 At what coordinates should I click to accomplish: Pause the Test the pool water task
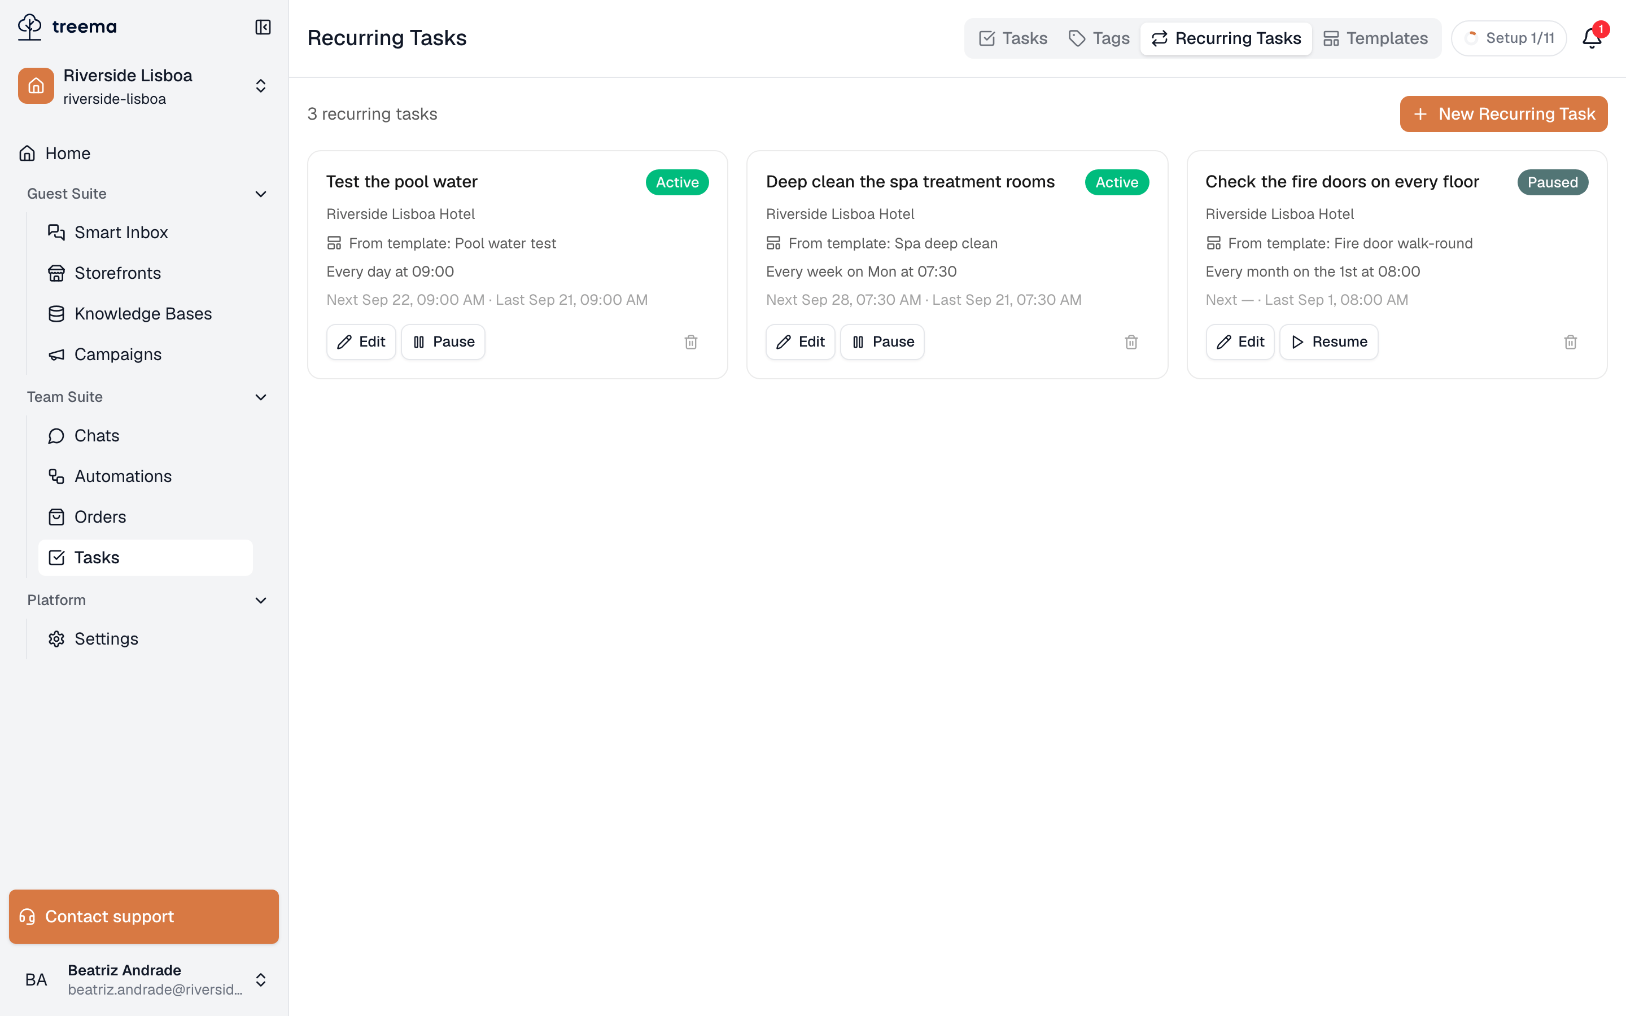[443, 342]
